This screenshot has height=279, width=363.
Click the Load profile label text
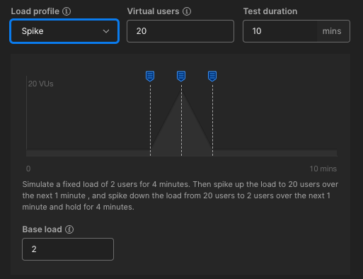pyautogui.click(x=35, y=11)
